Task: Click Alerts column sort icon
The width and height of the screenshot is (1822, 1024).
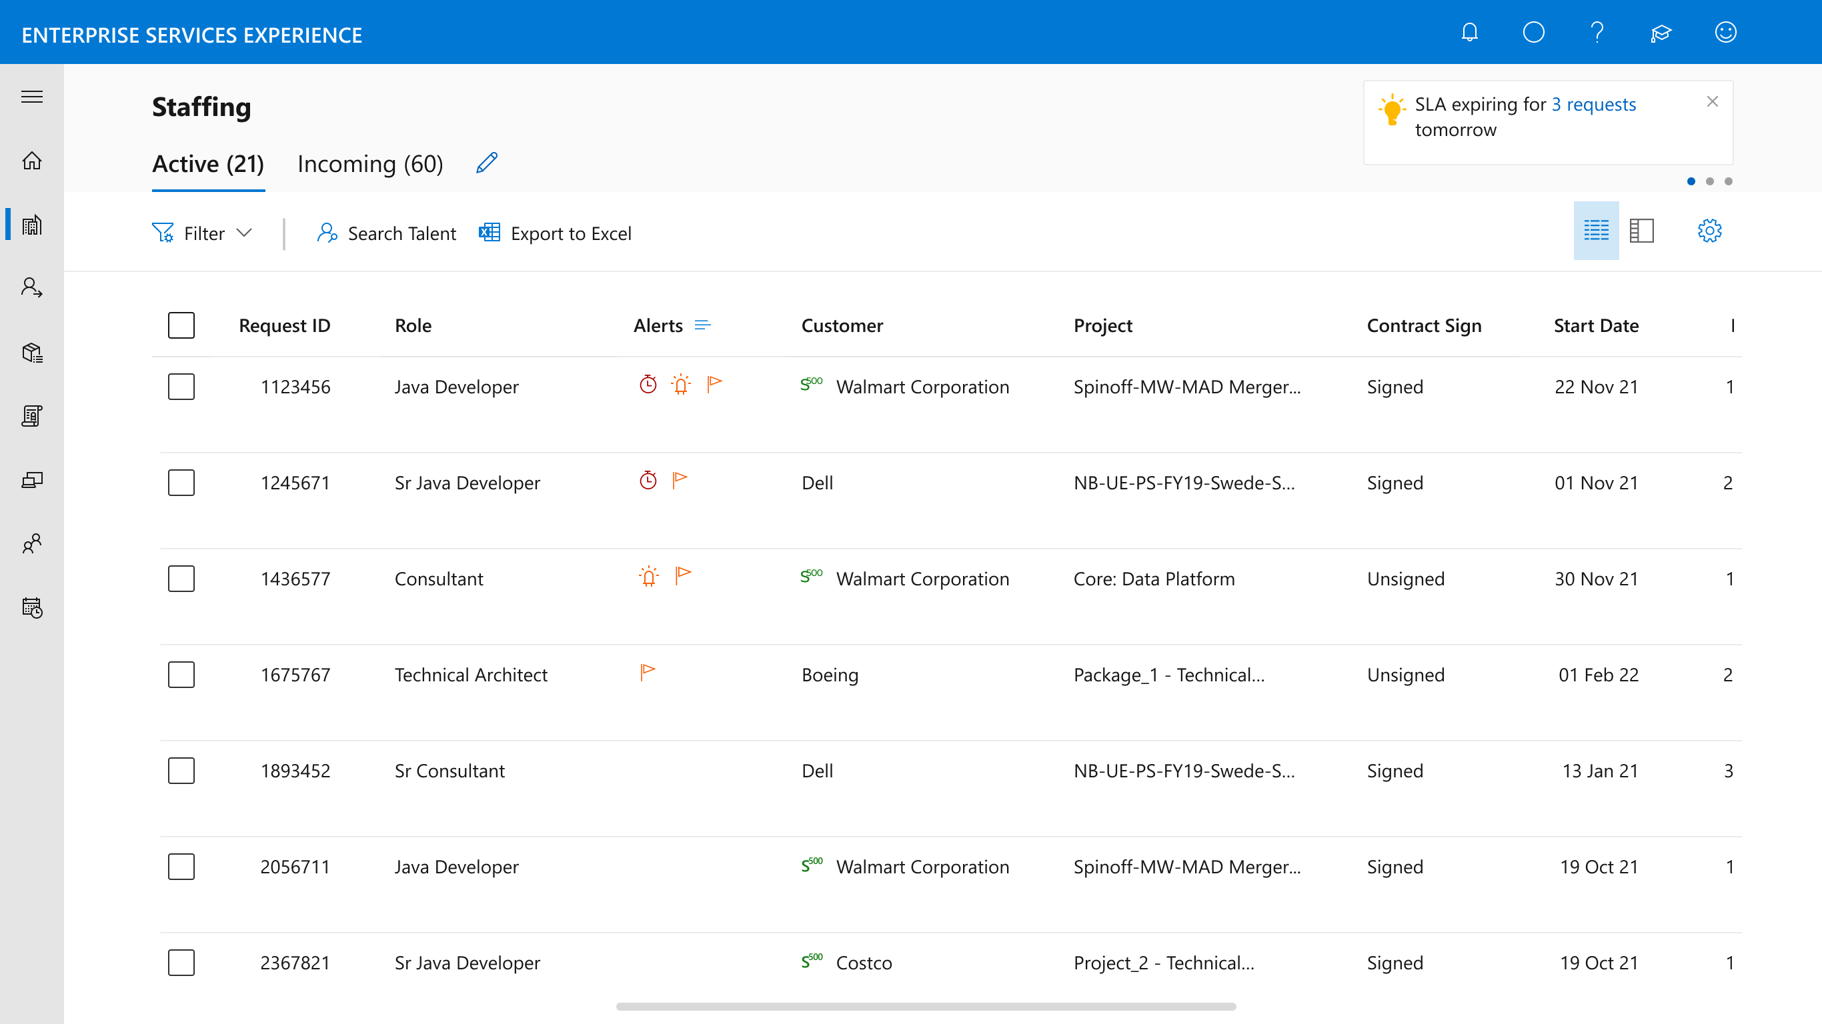Action: point(702,325)
